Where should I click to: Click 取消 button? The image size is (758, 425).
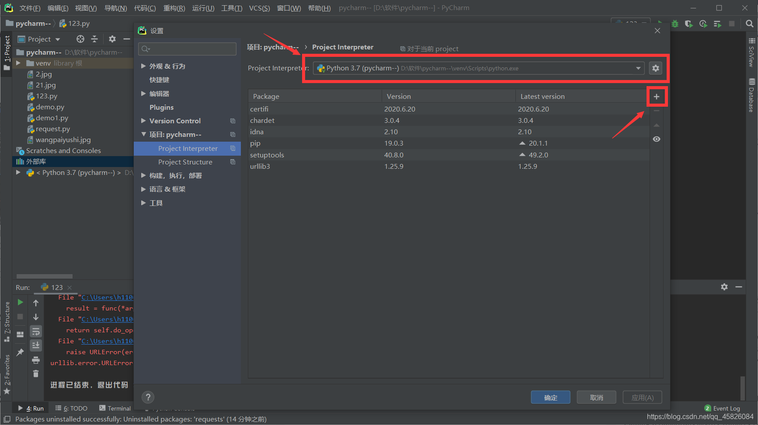click(597, 397)
